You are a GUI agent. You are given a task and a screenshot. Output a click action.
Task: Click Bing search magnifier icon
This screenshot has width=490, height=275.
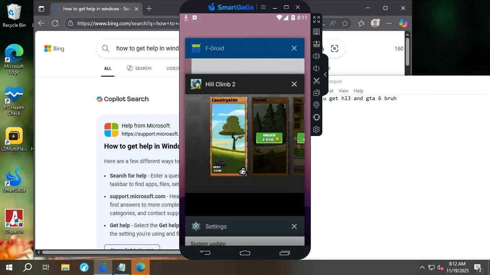[105, 49]
